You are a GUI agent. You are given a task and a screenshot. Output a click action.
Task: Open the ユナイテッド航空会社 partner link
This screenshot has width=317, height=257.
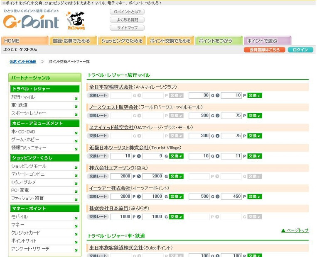coord(111,128)
